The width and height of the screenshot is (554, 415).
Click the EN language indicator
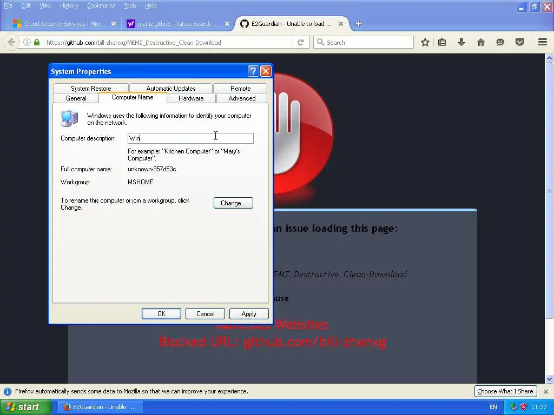[493, 407]
